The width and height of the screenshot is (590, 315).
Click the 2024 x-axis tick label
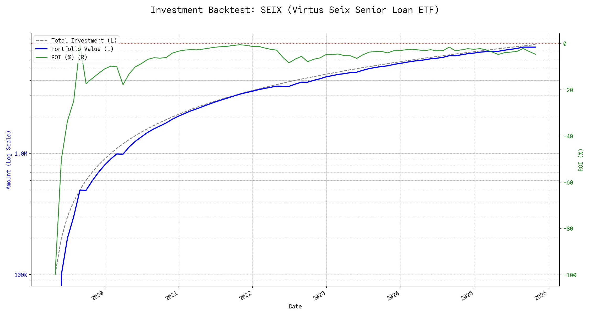point(393,296)
